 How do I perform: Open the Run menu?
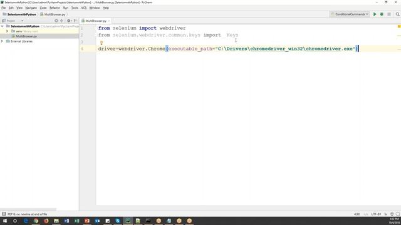[x=66, y=8]
